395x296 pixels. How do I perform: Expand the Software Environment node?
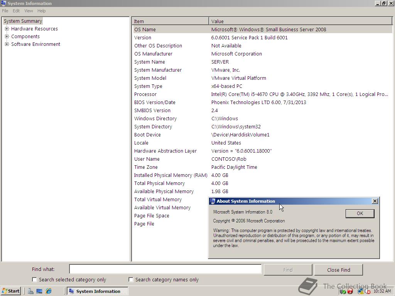tap(7, 44)
